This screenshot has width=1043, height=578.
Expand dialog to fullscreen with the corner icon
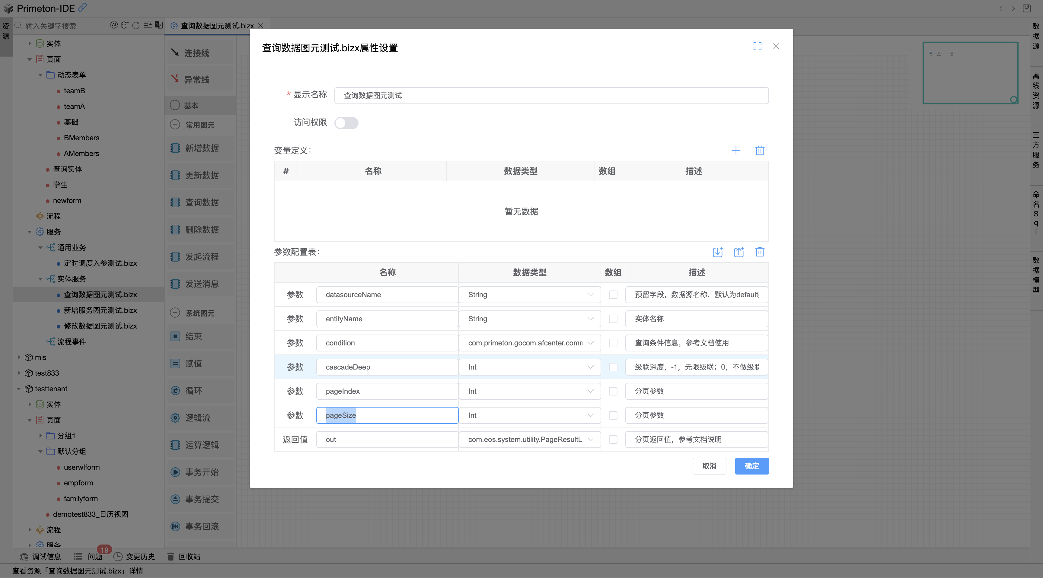(758, 46)
